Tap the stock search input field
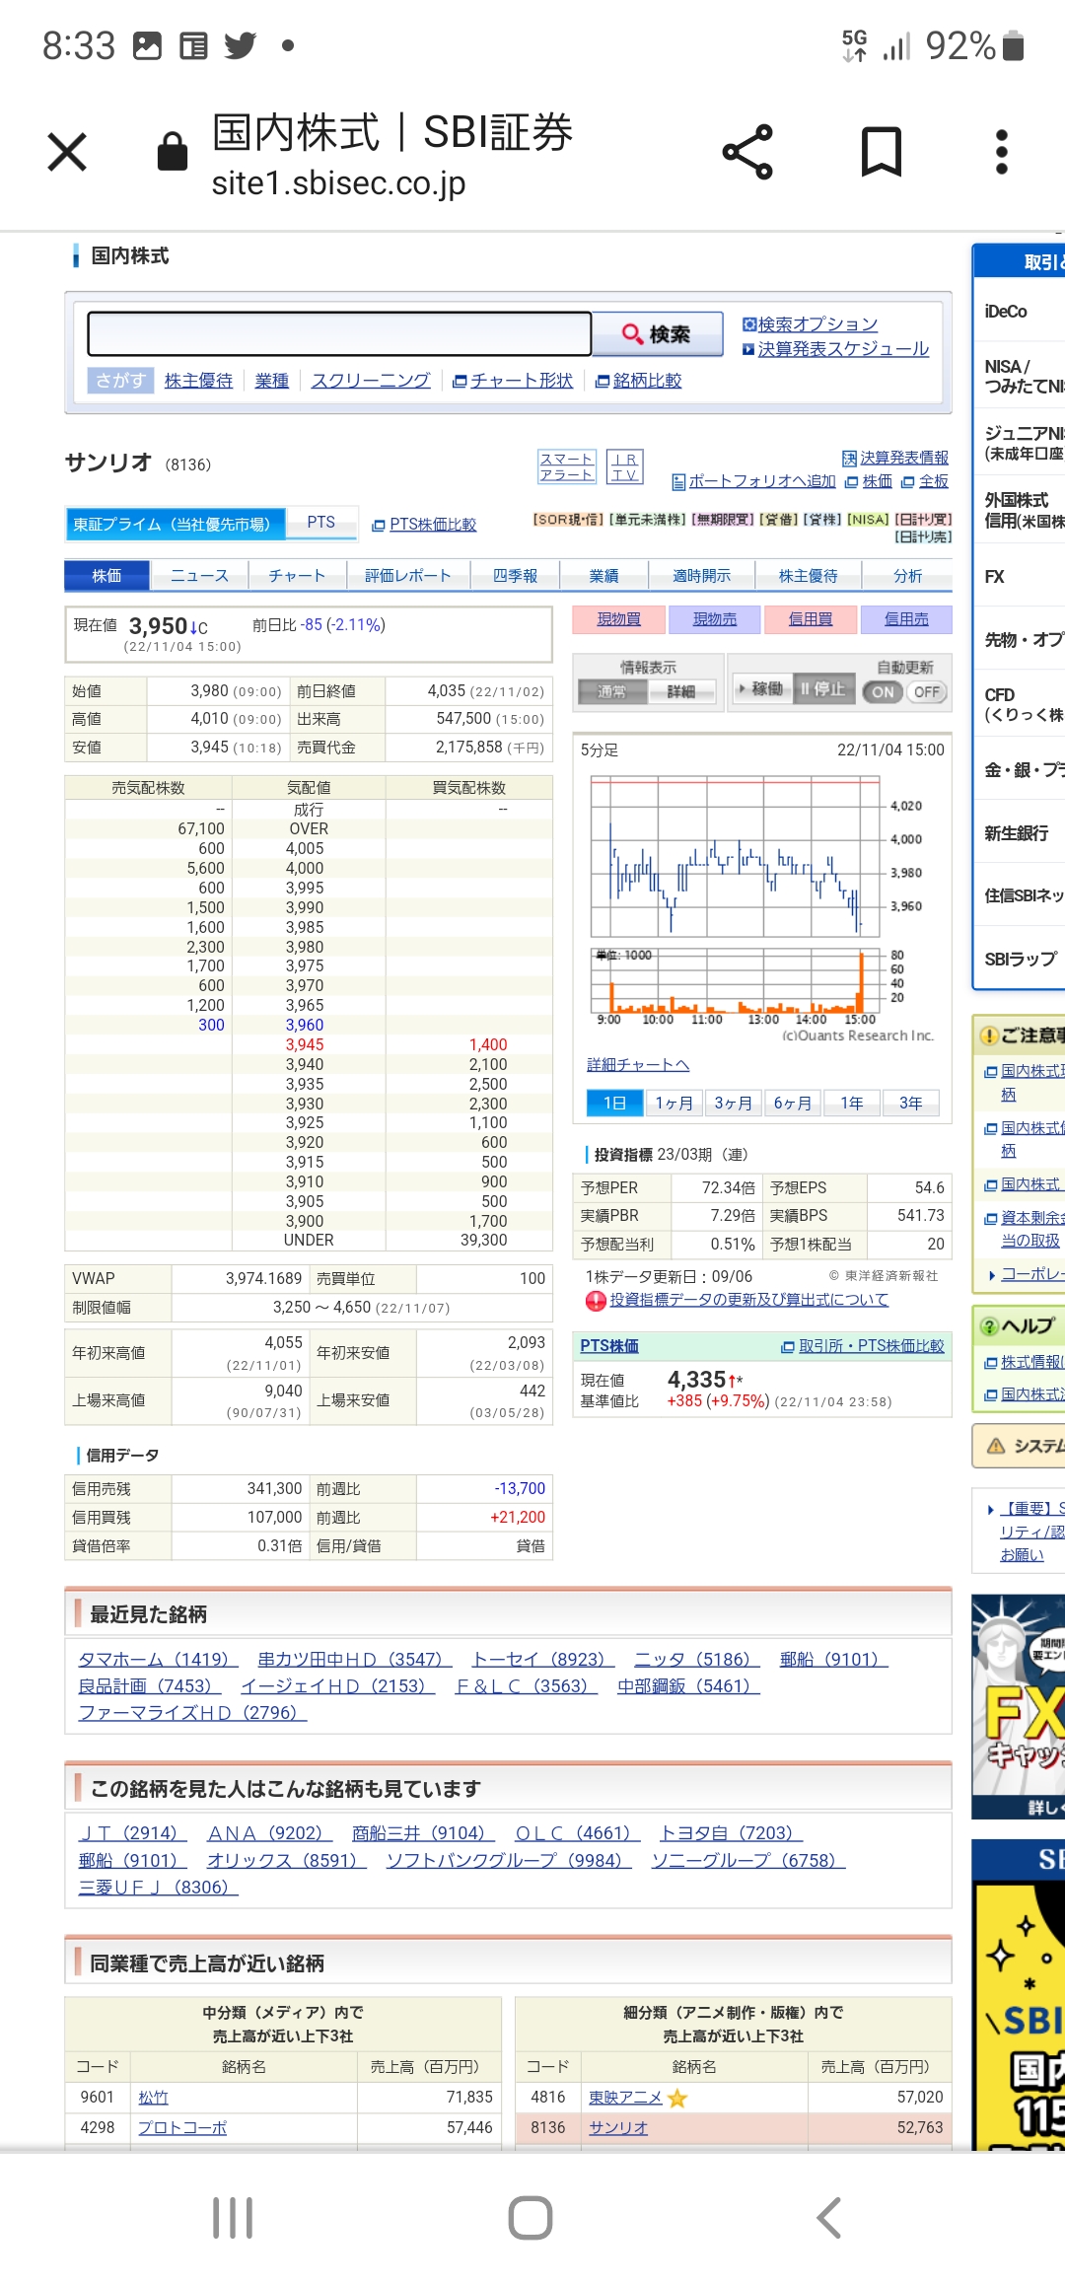The image size is (1065, 2284). pos(339,333)
